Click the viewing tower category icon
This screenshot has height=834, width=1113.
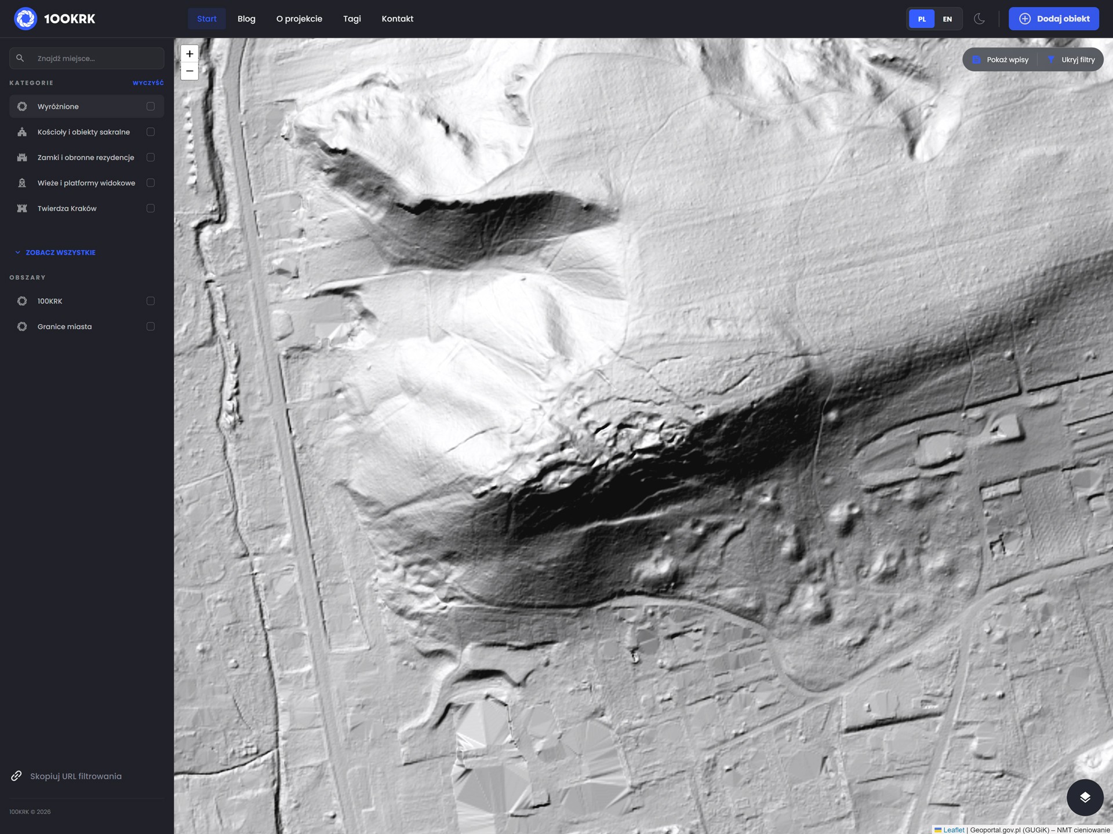(x=22, y=183)
